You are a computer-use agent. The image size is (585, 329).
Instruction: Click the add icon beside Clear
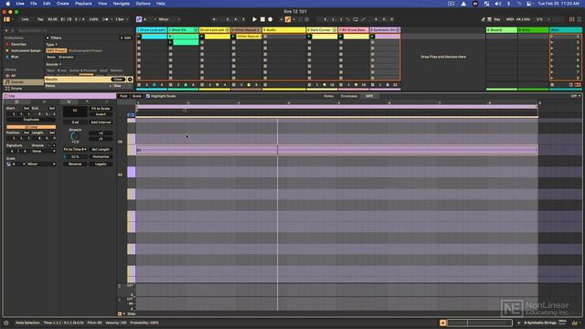(x=130, y=80)
